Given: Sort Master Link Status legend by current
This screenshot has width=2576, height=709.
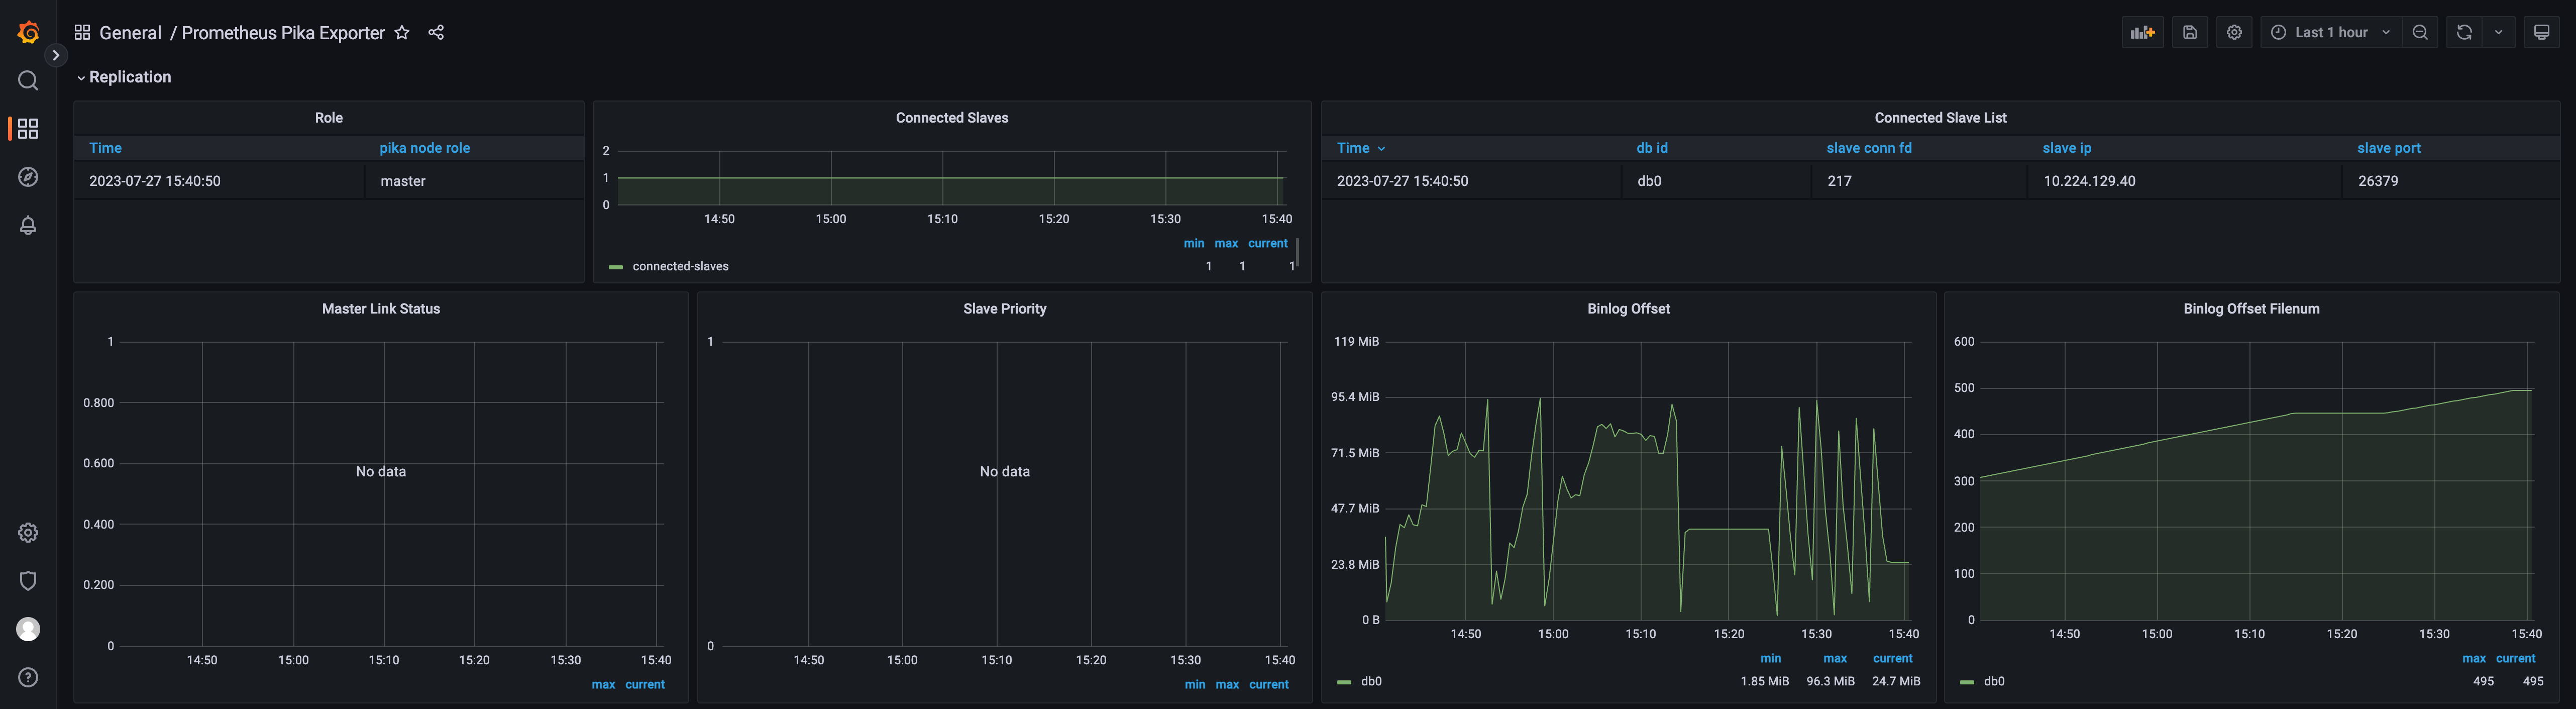Looking at the screenshot, I should [x=645, y=685].
